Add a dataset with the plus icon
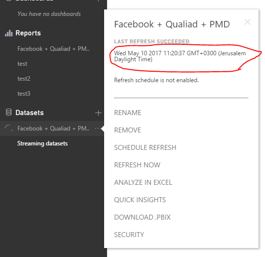 pos(98,113)
